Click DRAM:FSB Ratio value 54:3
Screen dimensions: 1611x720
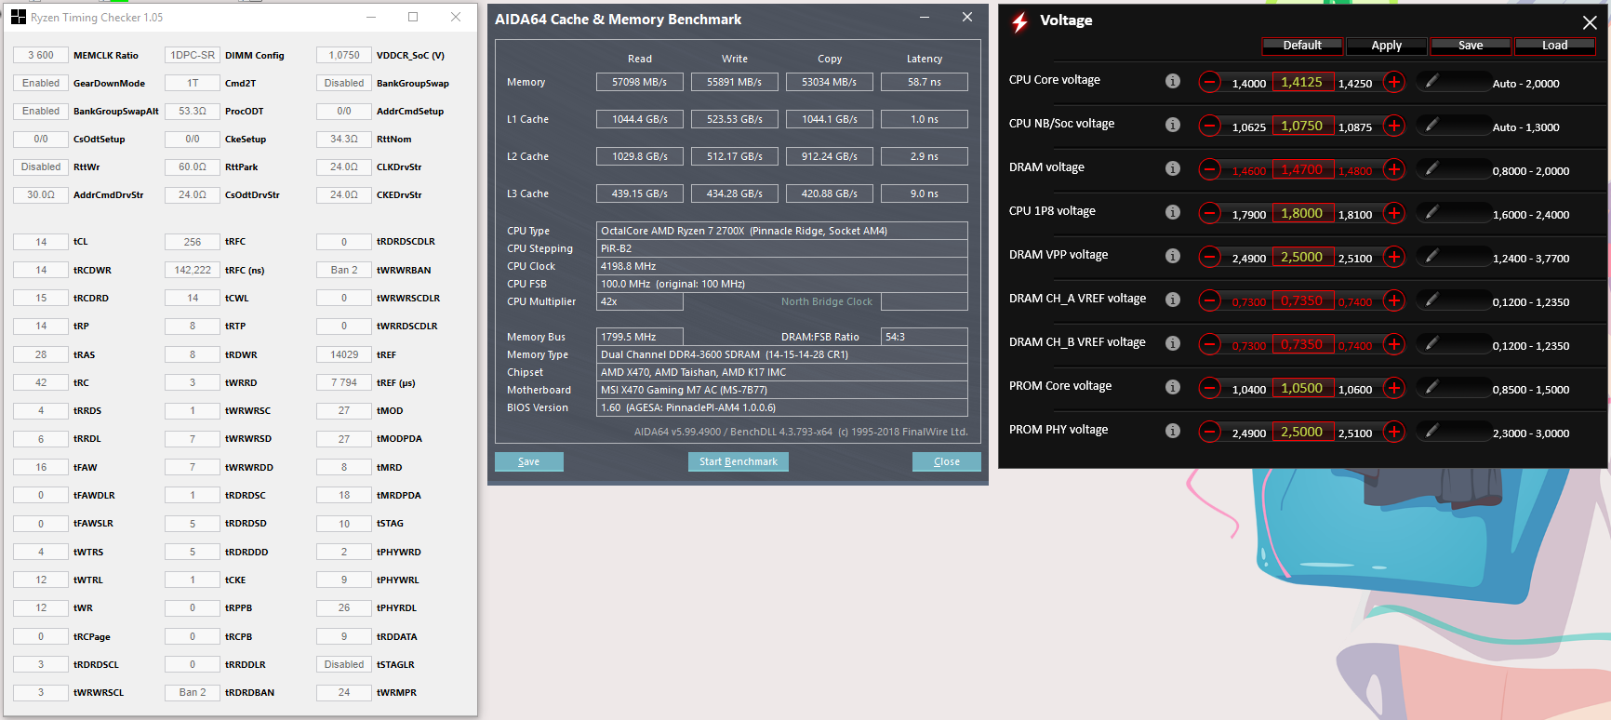click(x=925, y=337)
